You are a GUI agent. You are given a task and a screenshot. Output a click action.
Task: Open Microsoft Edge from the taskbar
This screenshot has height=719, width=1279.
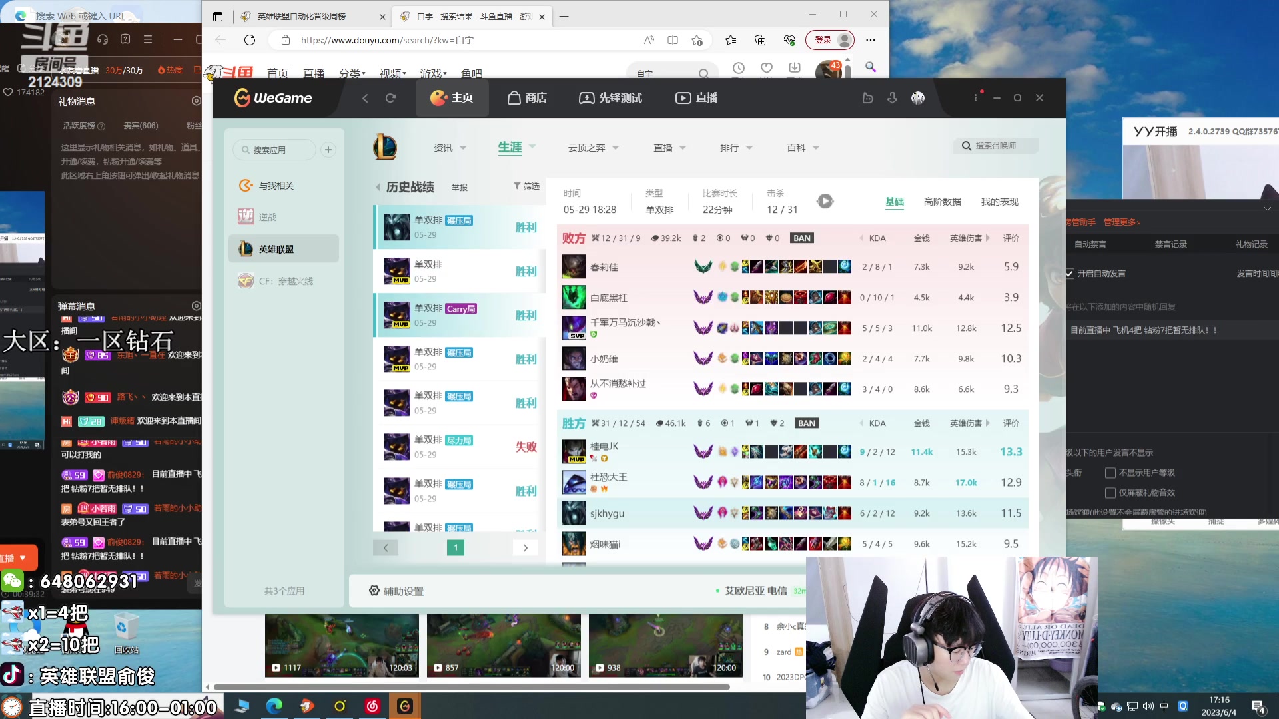tap(274, 706)
